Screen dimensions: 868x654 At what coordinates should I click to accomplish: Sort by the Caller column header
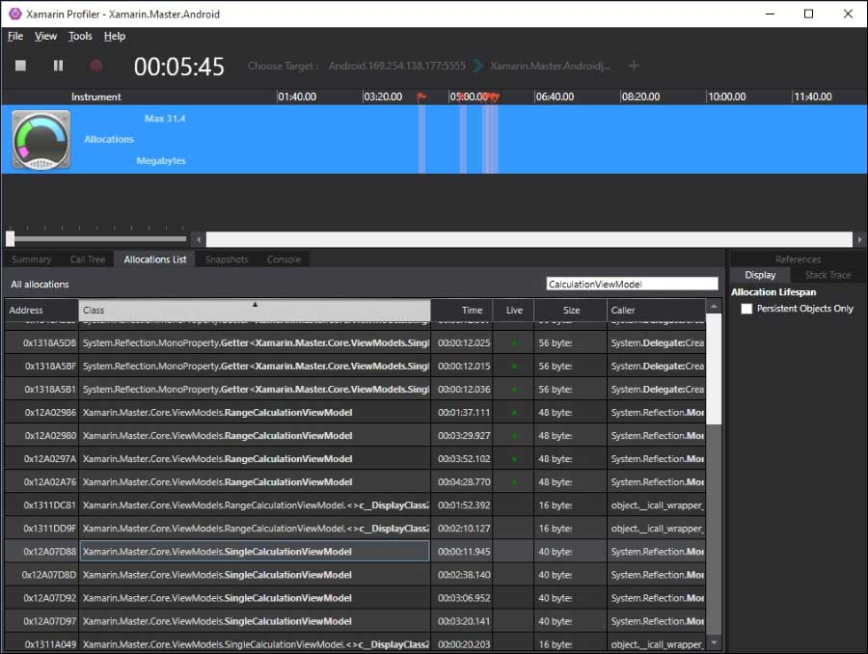(657, 310)
